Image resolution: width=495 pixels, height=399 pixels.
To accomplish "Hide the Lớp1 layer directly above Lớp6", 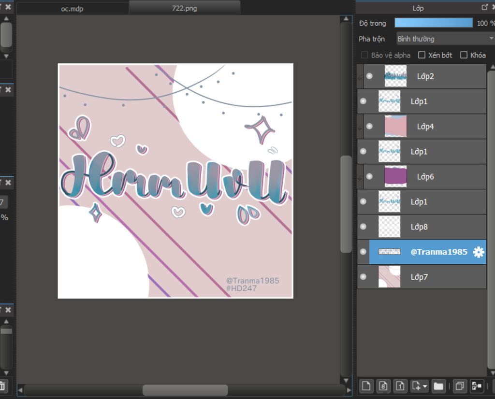I will tap(363, 151).
